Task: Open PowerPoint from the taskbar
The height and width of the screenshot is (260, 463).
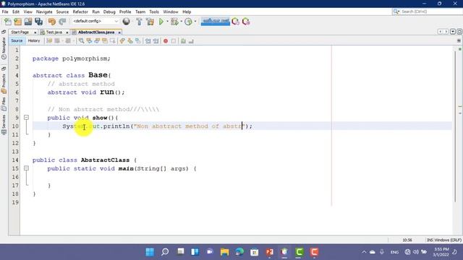Action: pyautogui.click(x=270, y=252)
